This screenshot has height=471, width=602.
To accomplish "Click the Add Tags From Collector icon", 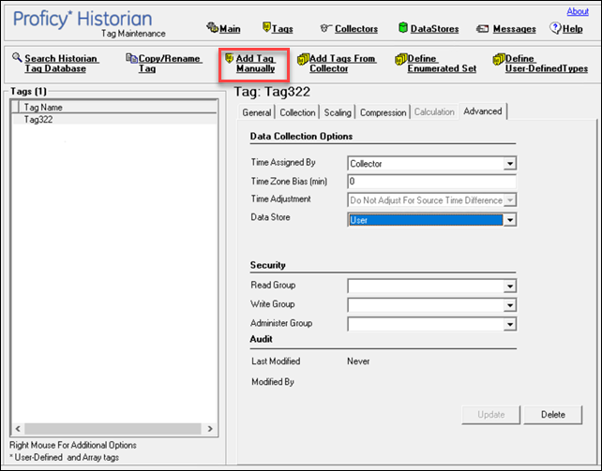I will pyautogui.click(x=303, y=59).
